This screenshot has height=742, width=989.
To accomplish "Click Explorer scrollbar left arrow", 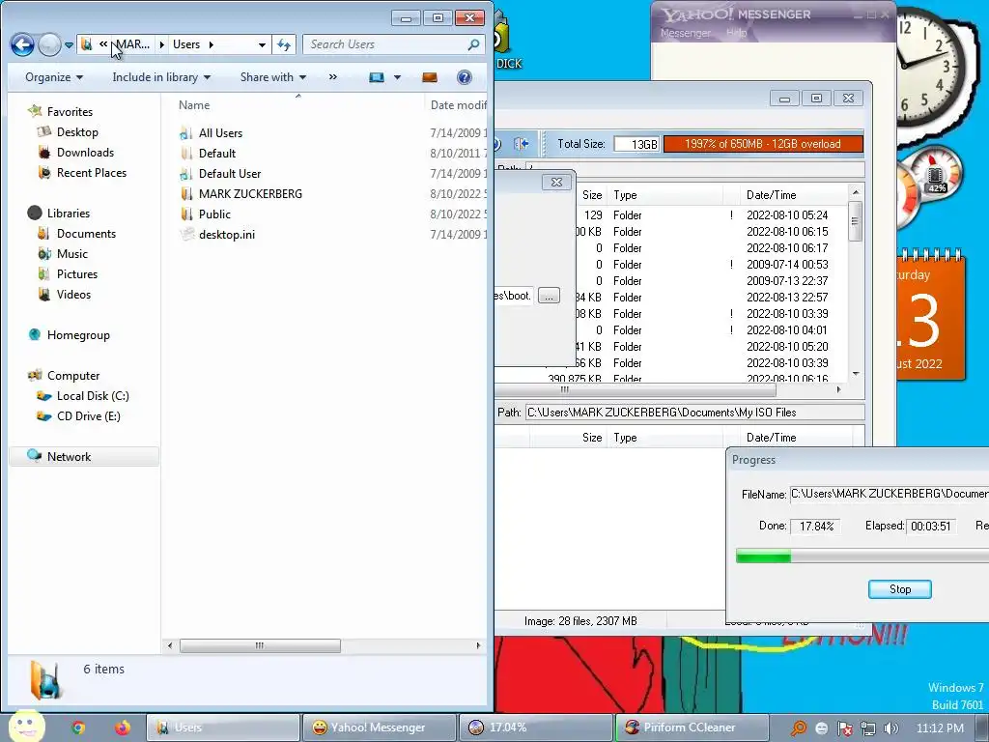I will click(x=170, y=645).
